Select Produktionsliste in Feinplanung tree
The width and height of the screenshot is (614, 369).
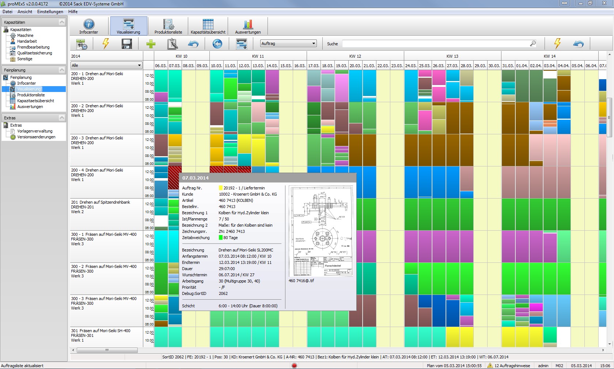[x=31, y=95]
